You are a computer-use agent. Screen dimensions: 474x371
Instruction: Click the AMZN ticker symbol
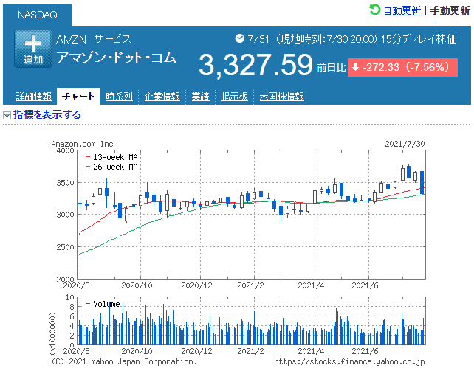pos(72,39)
